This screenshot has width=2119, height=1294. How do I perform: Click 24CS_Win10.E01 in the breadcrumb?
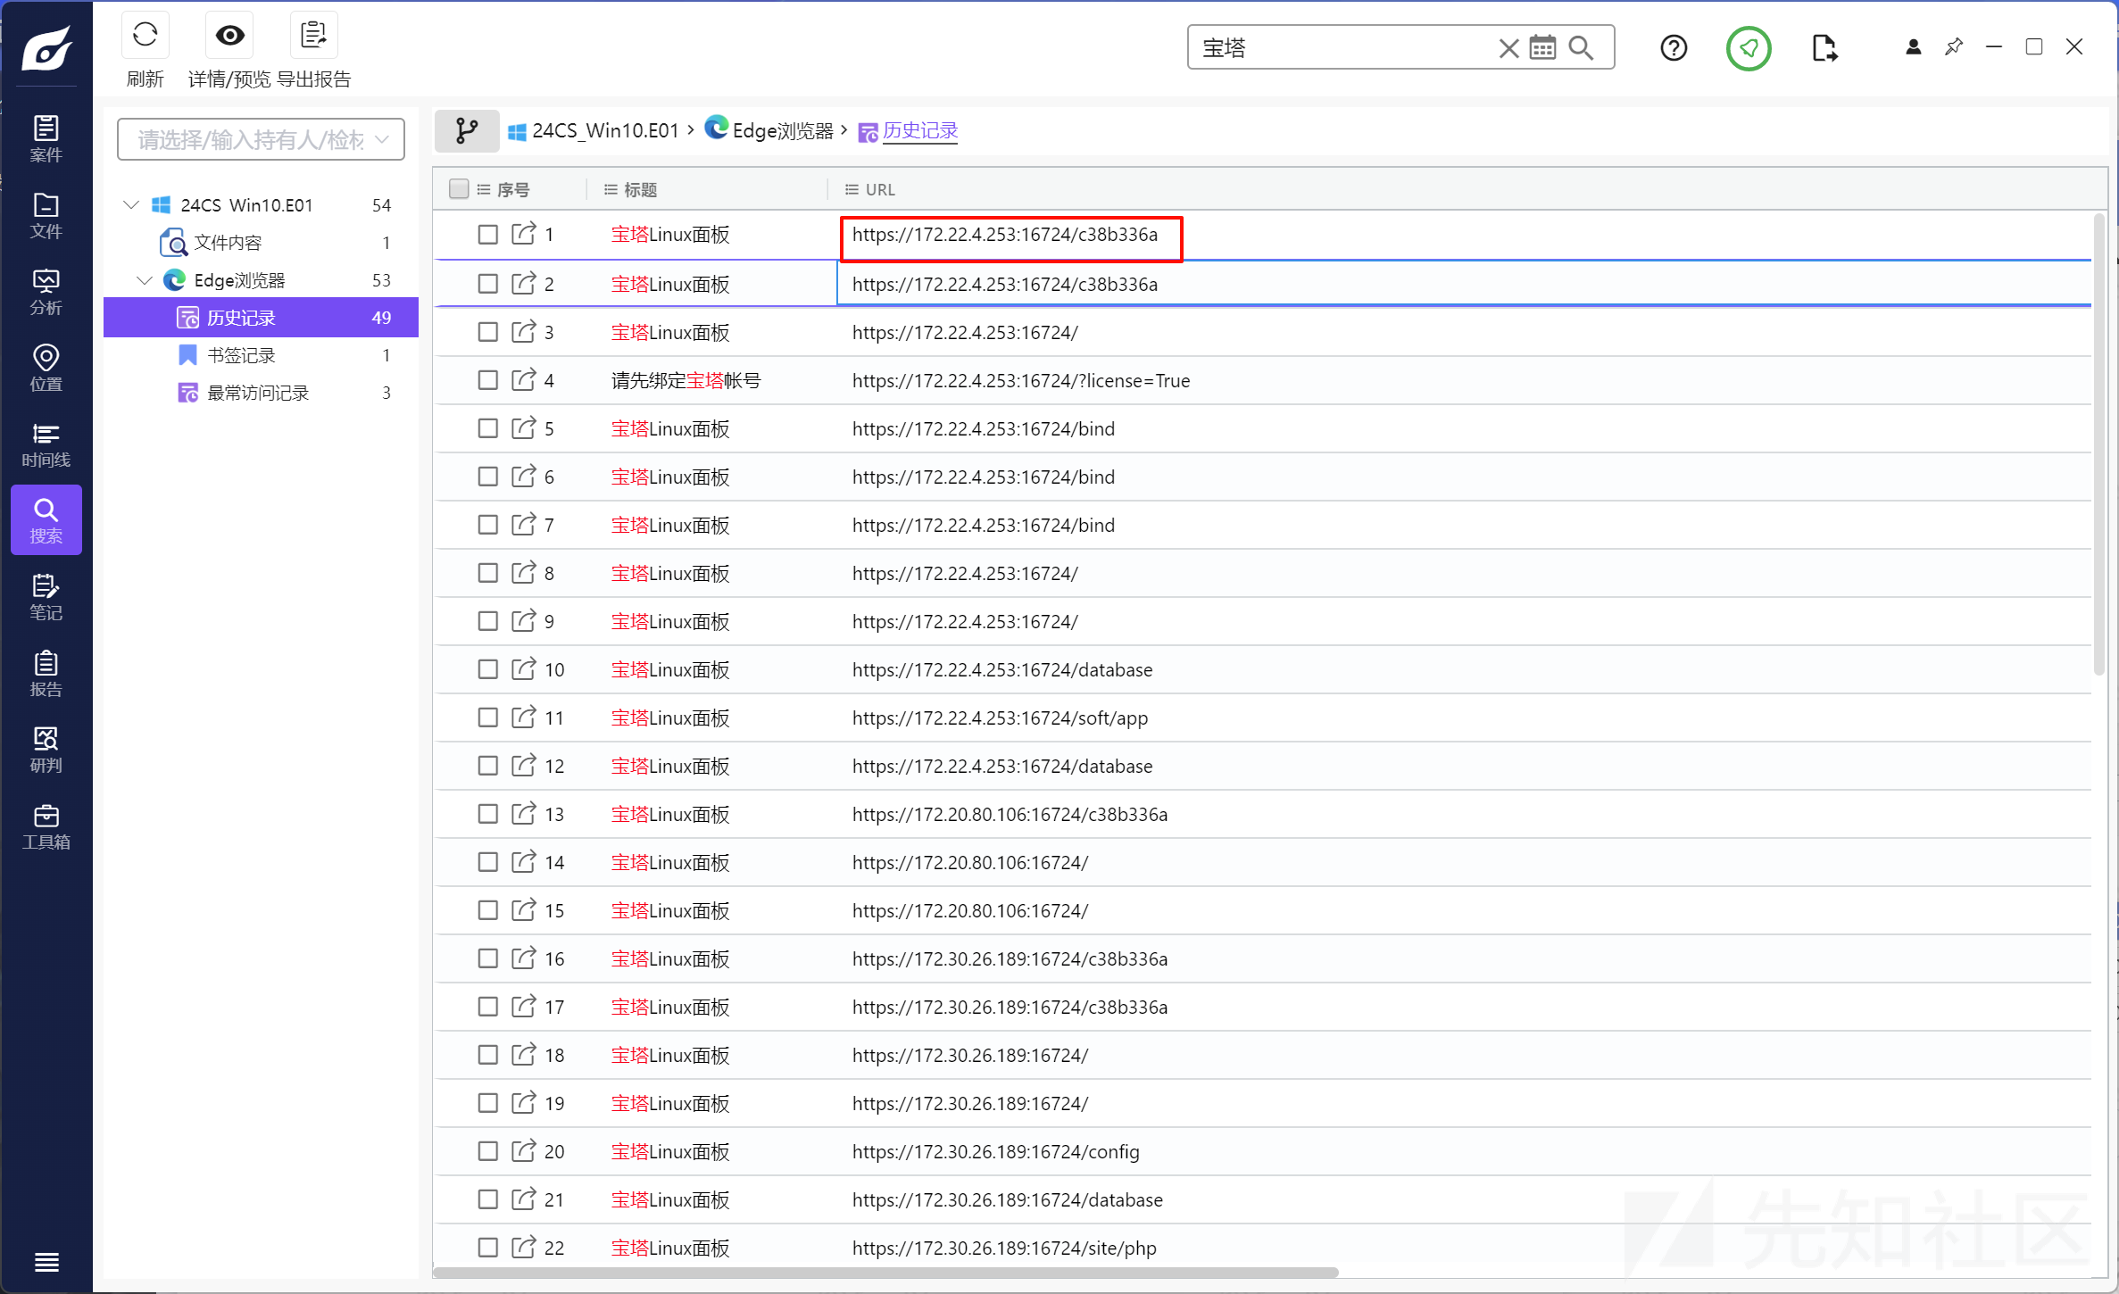click(x=594, y=131)
